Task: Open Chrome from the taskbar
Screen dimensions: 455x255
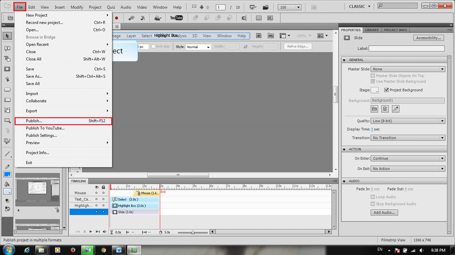Action: click(104, 250)
